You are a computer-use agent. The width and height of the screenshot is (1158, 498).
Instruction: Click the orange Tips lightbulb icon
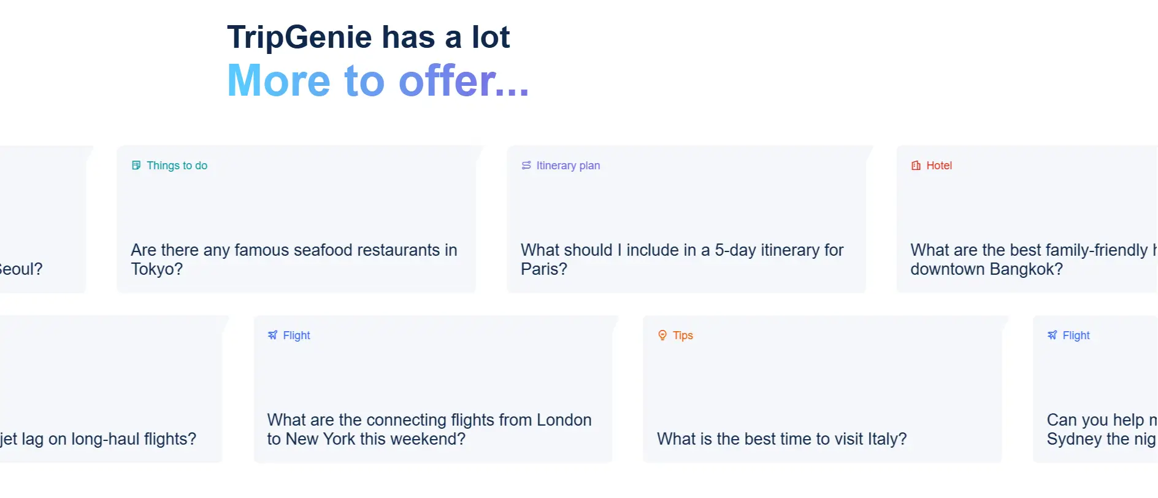(x=662, y=335)
